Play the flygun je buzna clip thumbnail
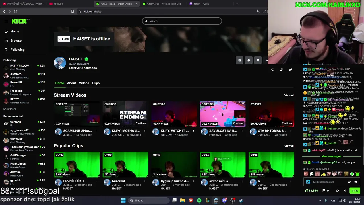The width and height of the screenshot is (364, 205). 174,165
